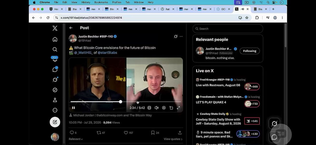Toggle closed captions on the video
This screenshot has height=145, width=316.
pos(149,108)
